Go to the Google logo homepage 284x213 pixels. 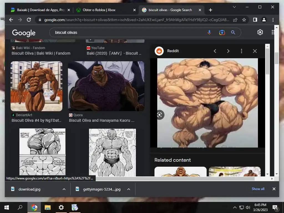(24, 33)
